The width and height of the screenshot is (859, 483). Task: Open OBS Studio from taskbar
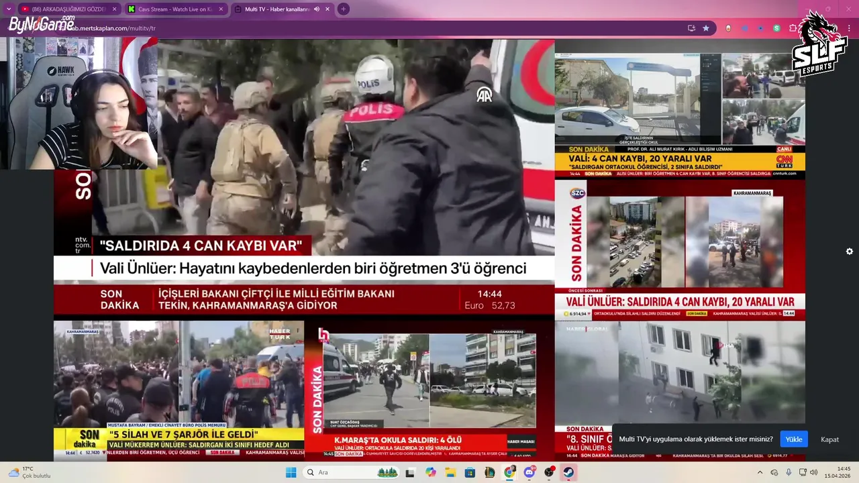[550, 472]
